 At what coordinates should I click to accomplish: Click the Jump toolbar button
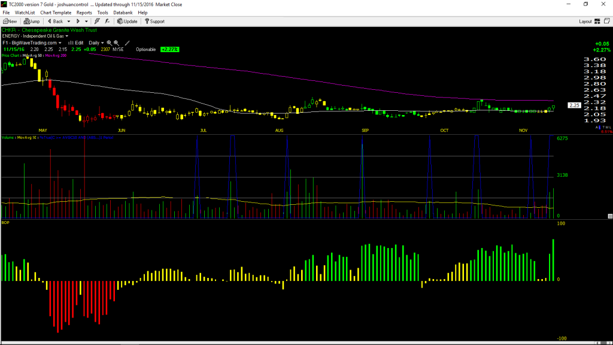pos(32,22)
